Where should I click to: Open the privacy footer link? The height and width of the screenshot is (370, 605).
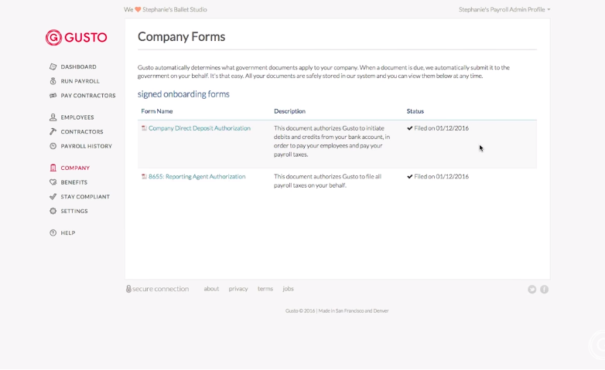click(x=238, y=289)
